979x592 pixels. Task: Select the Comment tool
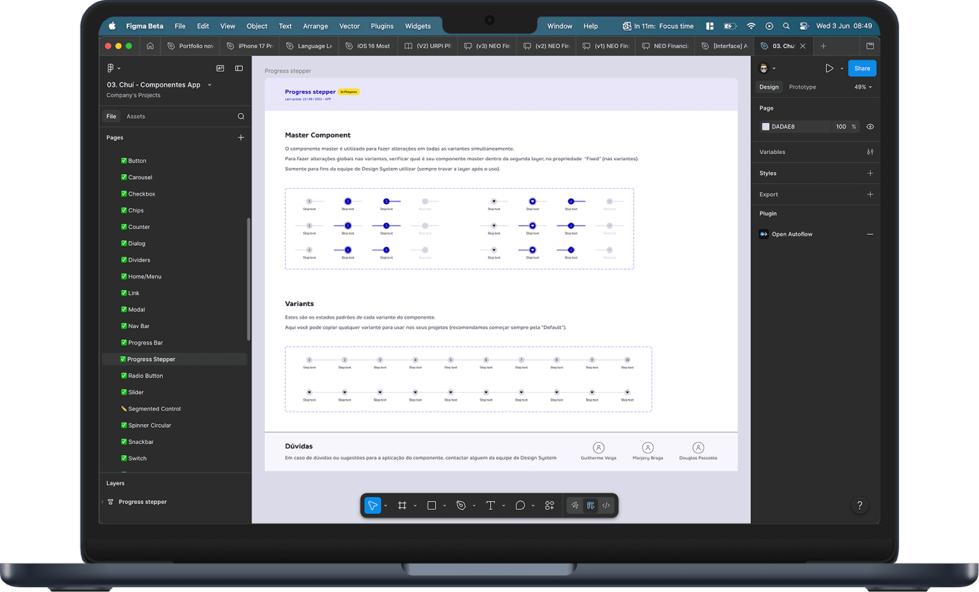coord(520,505)
